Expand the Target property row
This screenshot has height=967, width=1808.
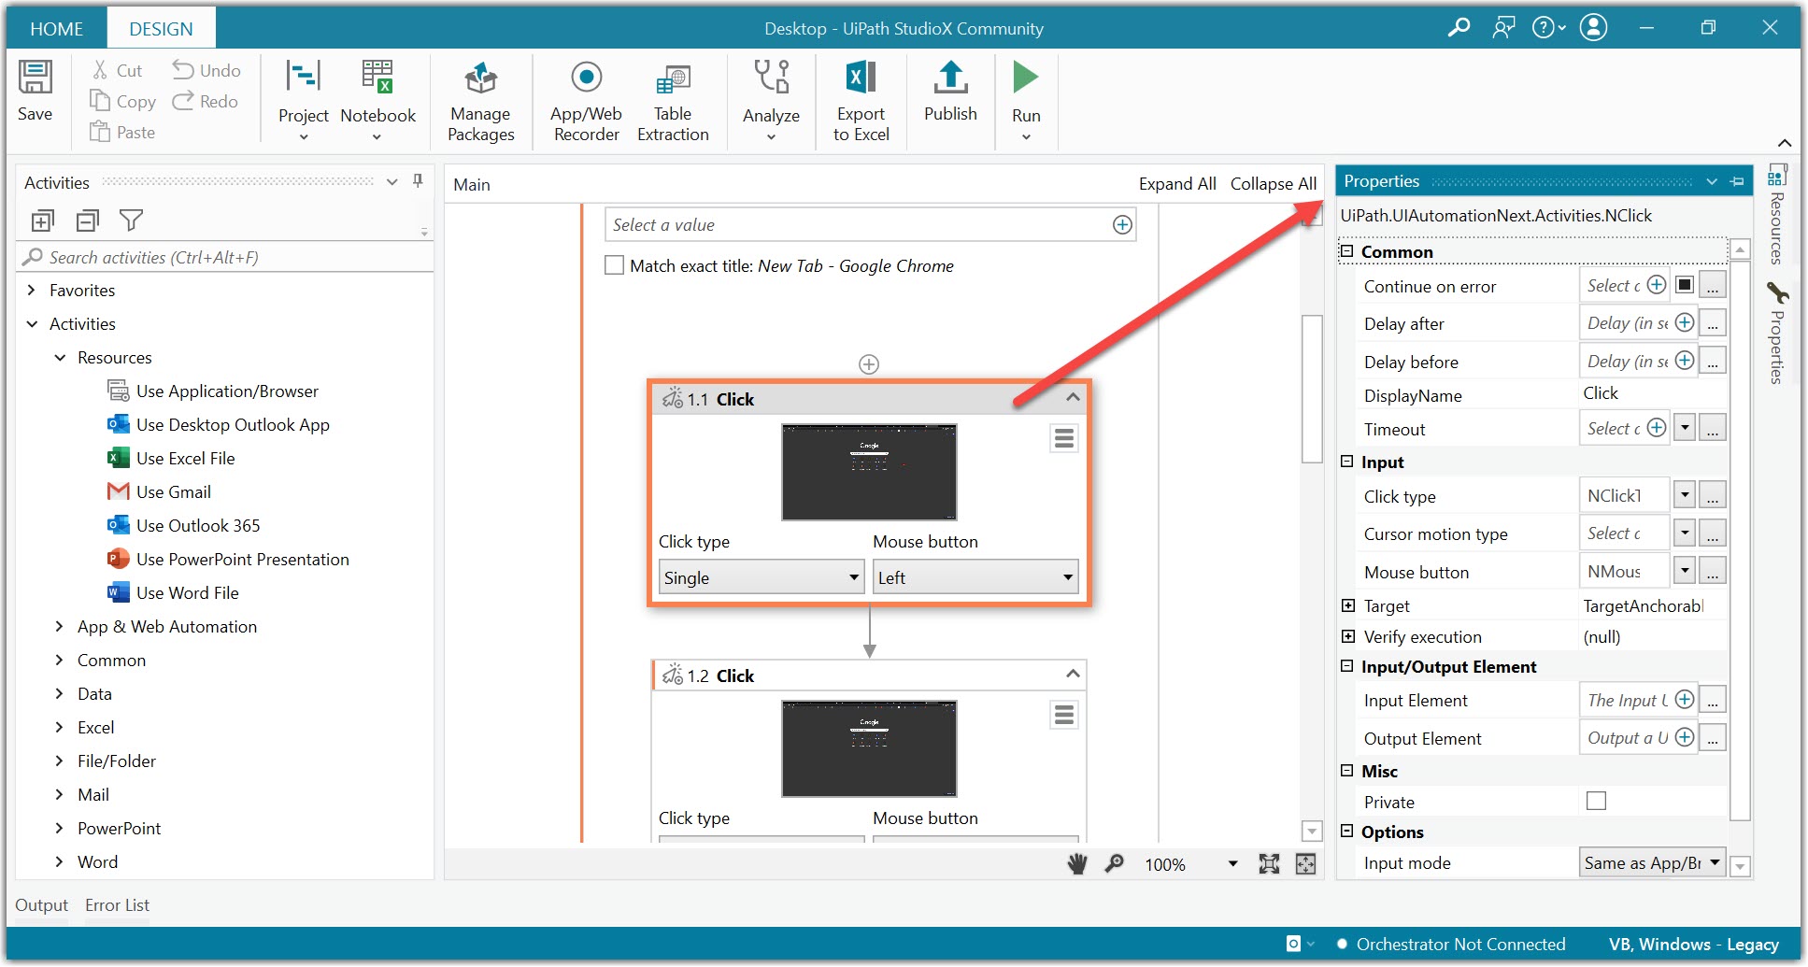tap(1348, 605)
